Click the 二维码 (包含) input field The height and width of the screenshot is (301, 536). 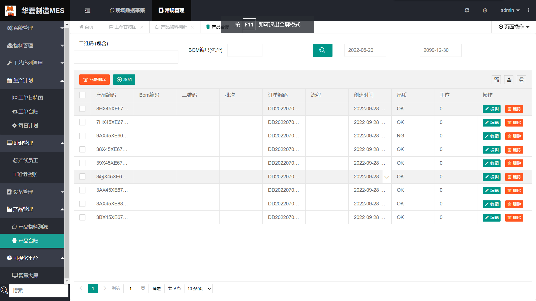click(126, 57)
